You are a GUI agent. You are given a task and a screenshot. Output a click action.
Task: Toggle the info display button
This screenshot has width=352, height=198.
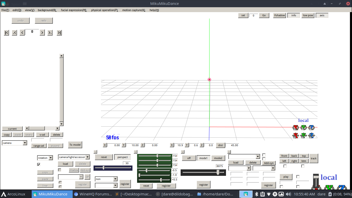(294, 15)
